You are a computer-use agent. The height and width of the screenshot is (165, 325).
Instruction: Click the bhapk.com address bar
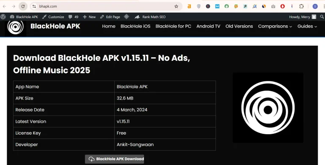(x=106, y=6)
